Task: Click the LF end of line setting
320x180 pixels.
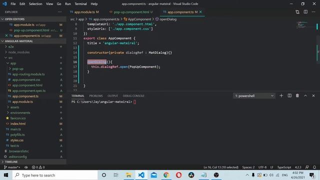Action: (x=272, y=167)
